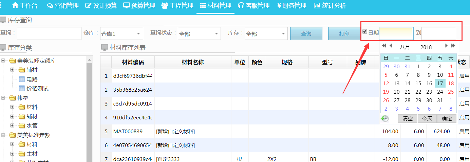This screenshot has height=162, width=470.
Task: Click the 价格测试 table icon
Action: click(x=22, y=89)
